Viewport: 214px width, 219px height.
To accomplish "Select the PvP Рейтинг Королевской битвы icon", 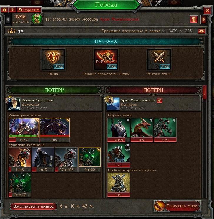I will point(106,59).
